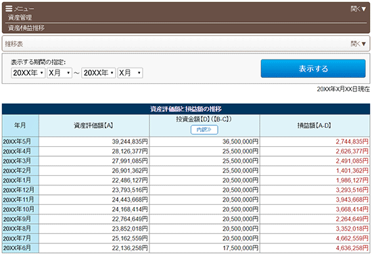The height and width of the screenshot is (255, 372).
Task: Click profit value 1,401,362円
Action: [x=352, y=171]
